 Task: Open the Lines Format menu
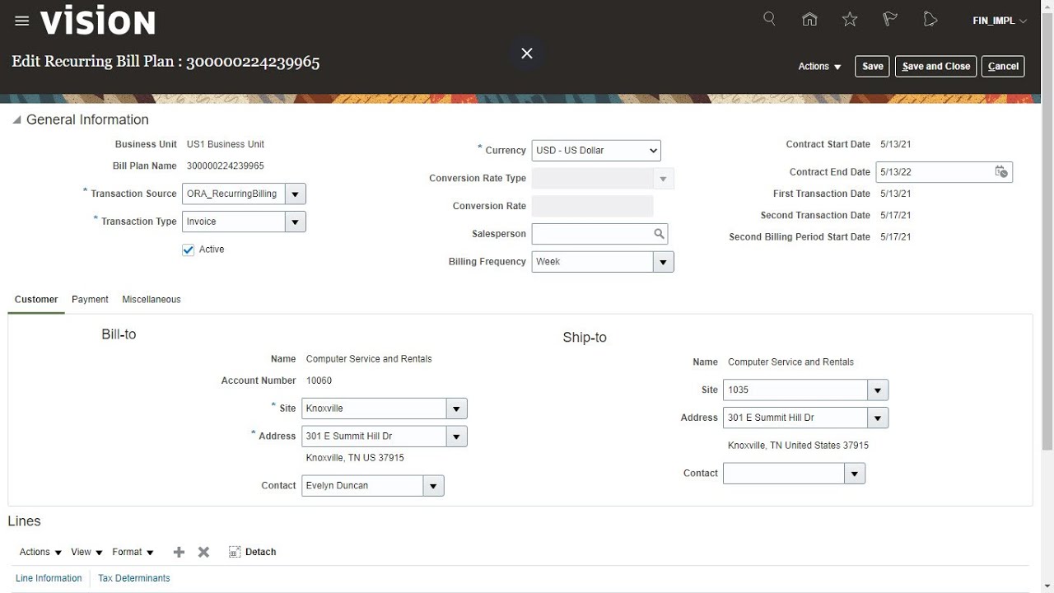[x=133, y=552]
